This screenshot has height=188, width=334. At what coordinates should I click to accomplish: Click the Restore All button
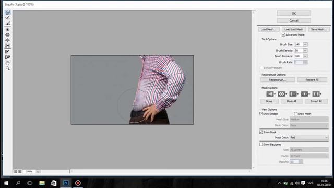pos(312,80)
